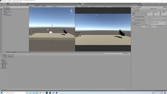Click the Player prefab in Project panel
Viewport: 167px width, 94px height.
pos(10,56)
